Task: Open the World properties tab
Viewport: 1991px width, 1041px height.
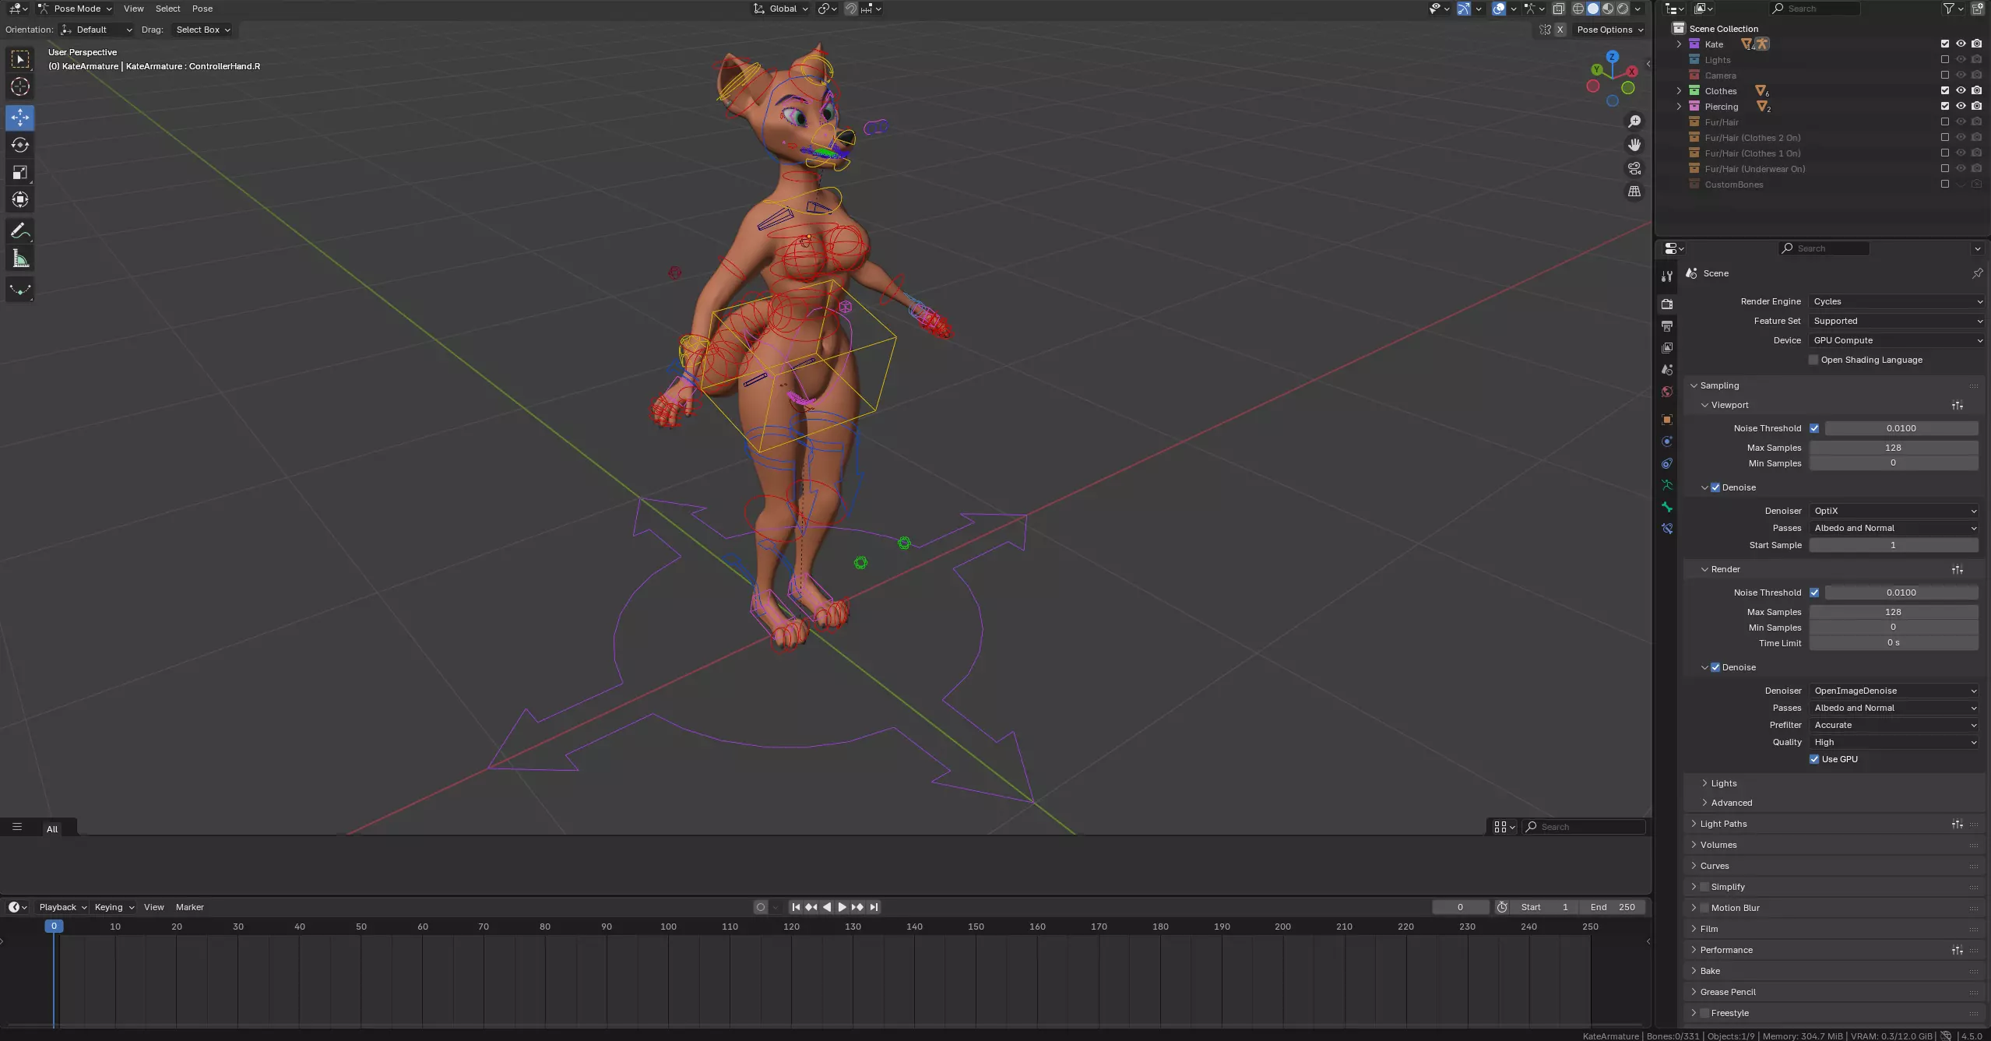Action: tap(1667, 392)
